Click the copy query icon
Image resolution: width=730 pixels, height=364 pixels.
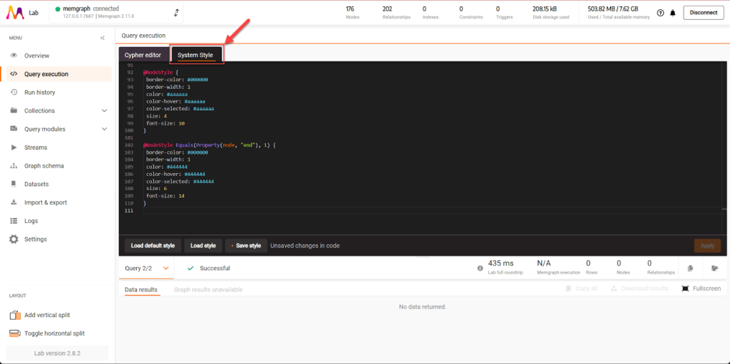690,269
